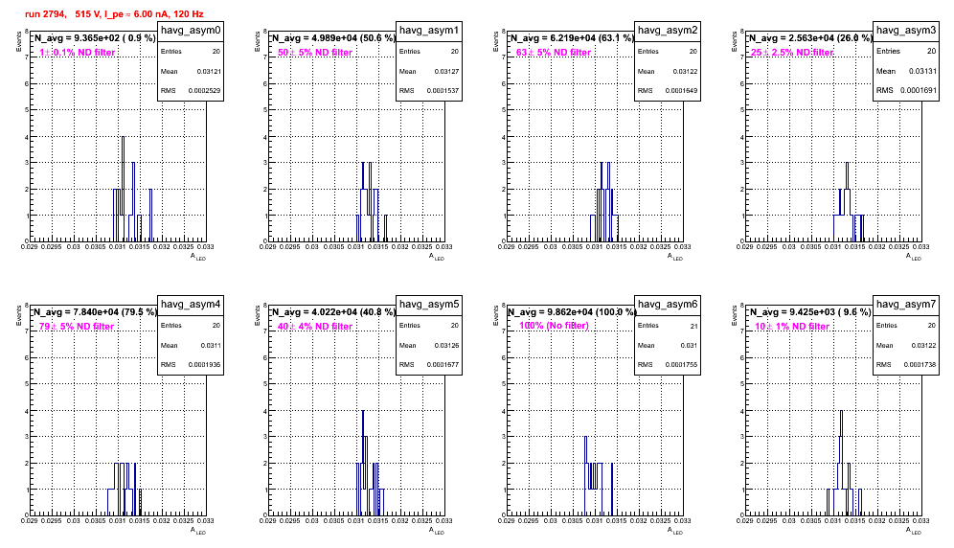954x548 pixels.
Task: Click the Mean value 0.03122 in havg_asym7
Action: click(924, 345)
